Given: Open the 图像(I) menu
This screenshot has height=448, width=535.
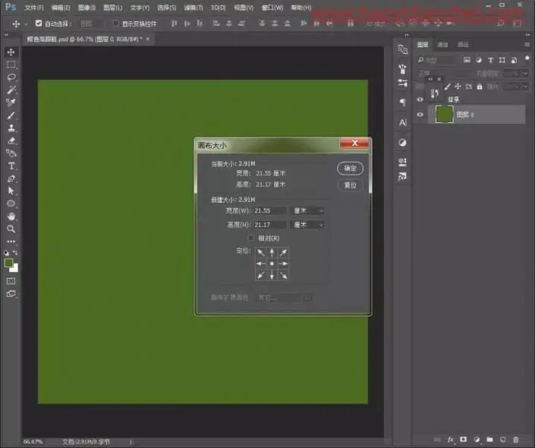Looking at the screenshot, I should tap(87, 8).
